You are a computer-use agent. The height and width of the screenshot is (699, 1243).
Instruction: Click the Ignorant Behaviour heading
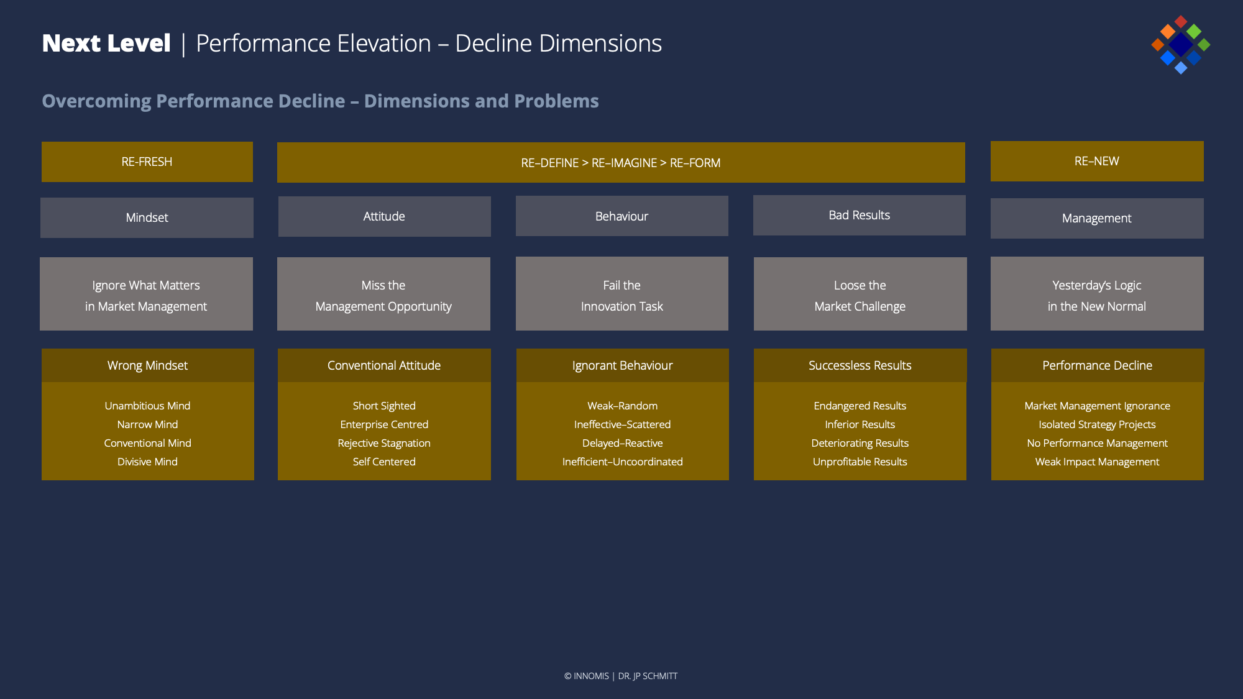[x=622, y=365]
